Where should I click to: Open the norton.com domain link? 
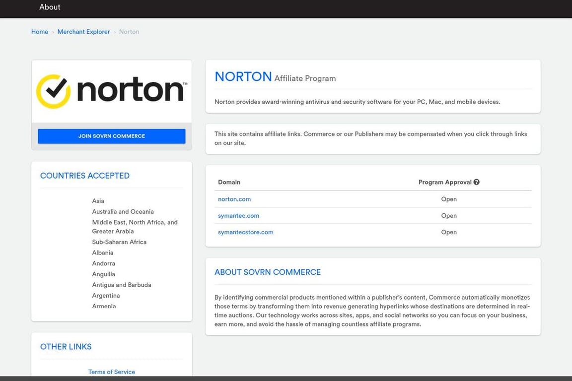(234, 199)
